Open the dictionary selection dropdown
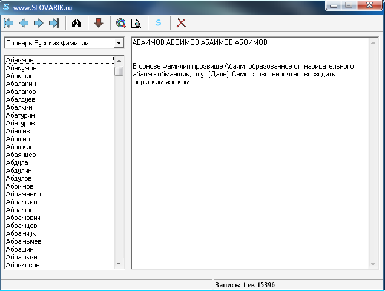 tap(119, 43)
